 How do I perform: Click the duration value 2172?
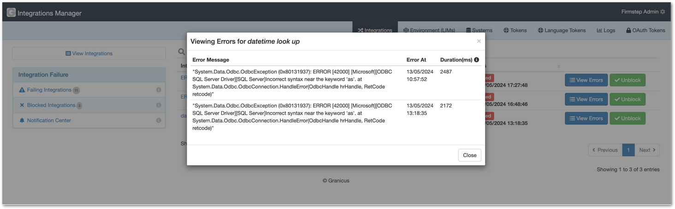click(446, 106)
